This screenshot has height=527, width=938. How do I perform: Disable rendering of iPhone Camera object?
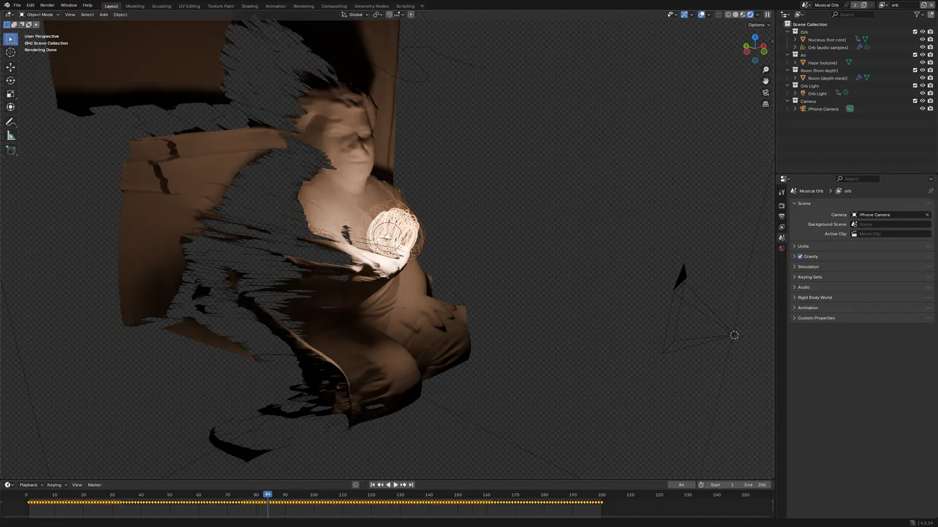pos(930,109)
